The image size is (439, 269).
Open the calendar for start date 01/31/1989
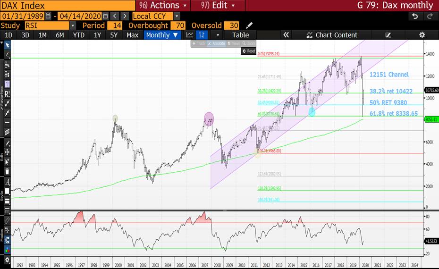[48, 16]
